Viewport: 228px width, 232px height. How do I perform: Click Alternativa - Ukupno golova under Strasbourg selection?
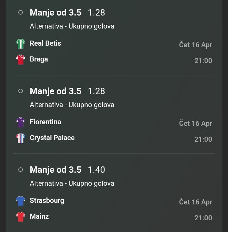(x=72, y=184)
